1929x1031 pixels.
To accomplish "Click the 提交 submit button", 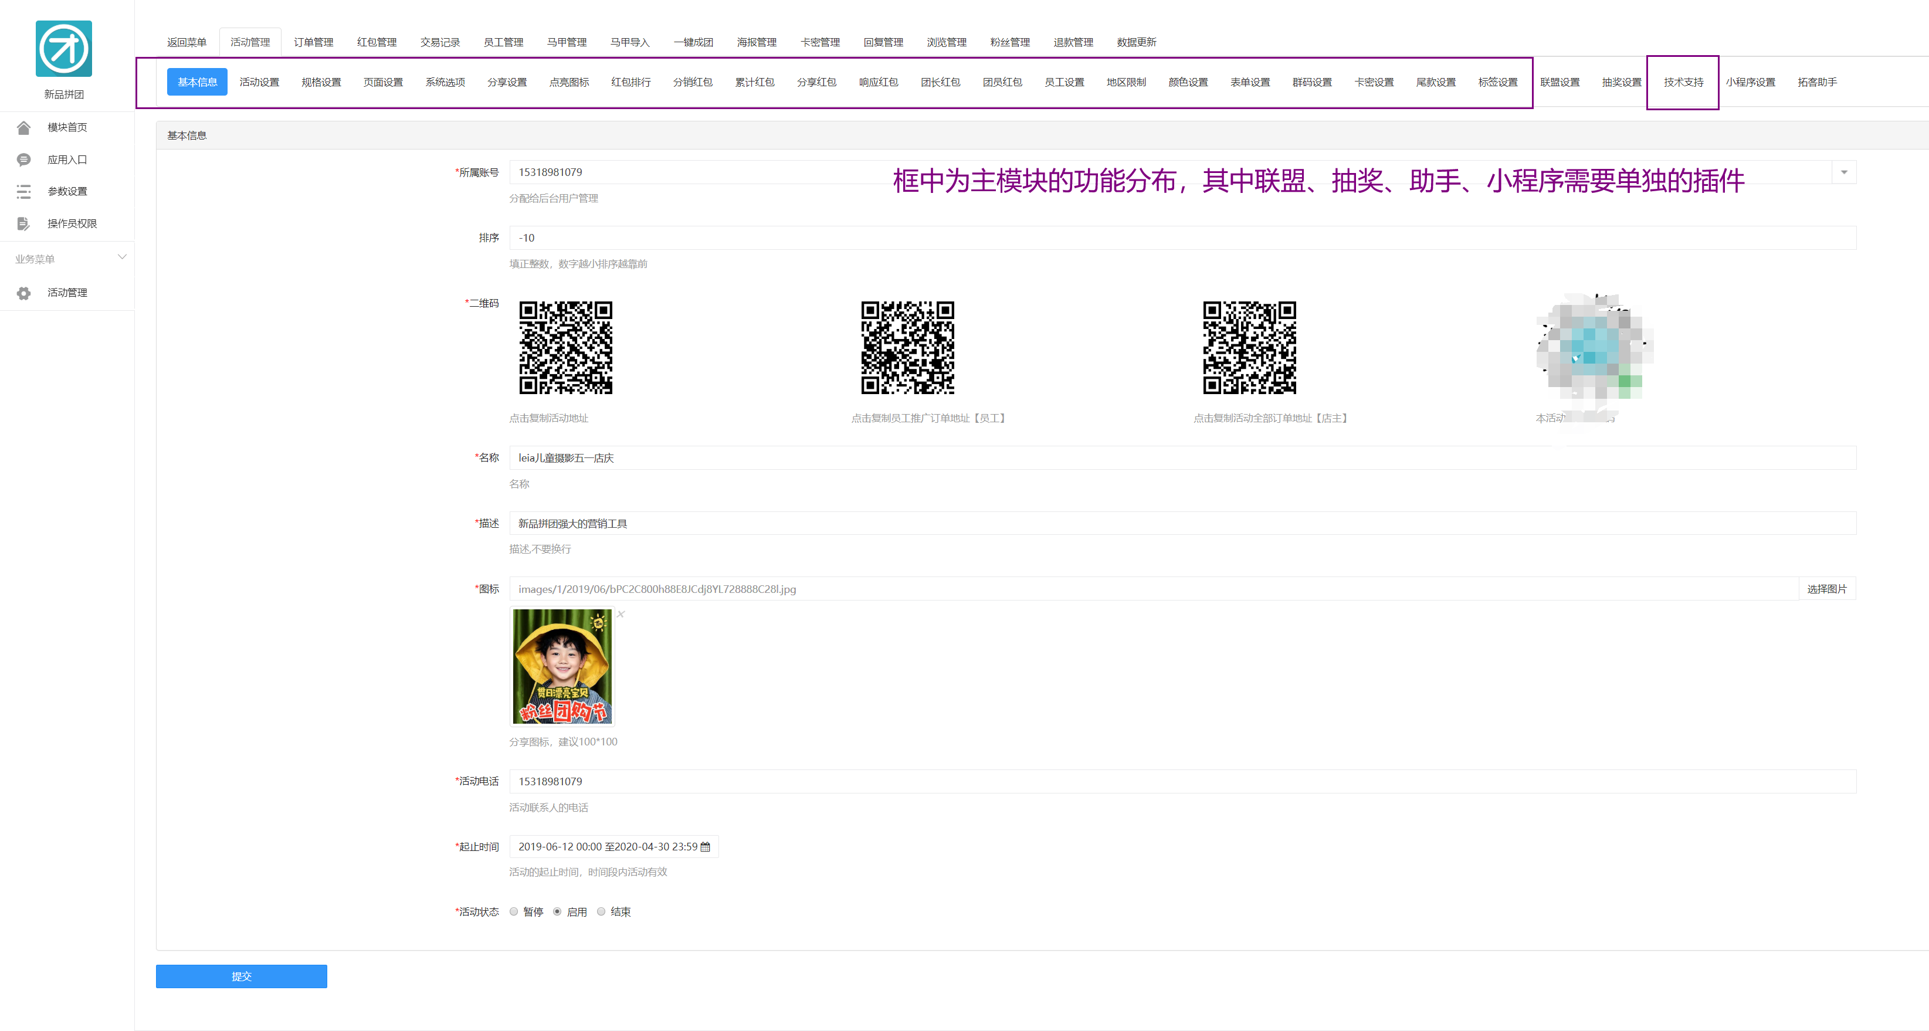I will click(241, 976).
